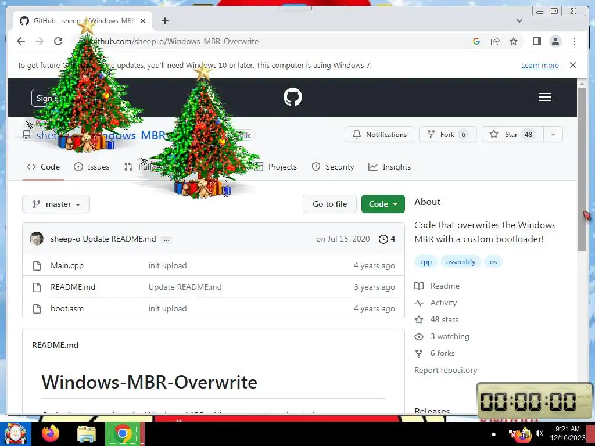
Task: Open the tab search chevron
Action: pos(519,21)
